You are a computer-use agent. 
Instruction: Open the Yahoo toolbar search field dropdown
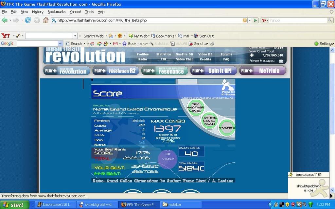click(75, 36)
